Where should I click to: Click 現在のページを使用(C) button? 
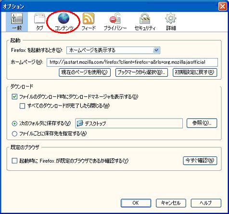85,72
